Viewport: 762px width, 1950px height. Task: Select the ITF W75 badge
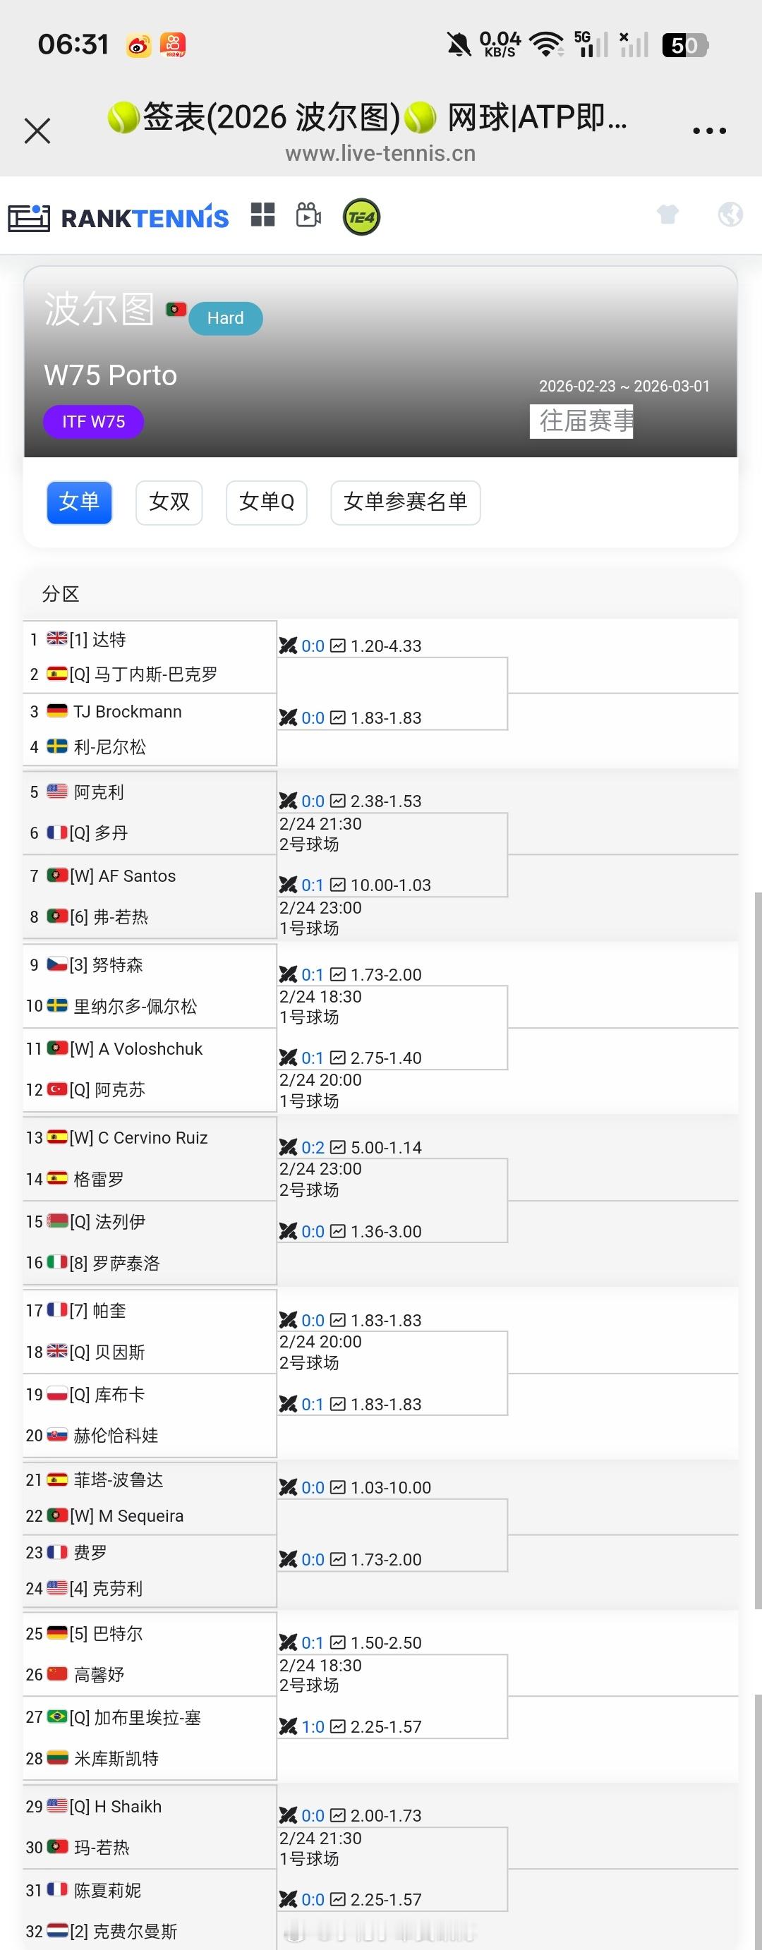click(94, 422)
